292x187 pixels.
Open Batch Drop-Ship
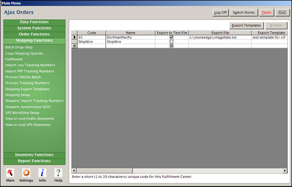tap(19, 47)
